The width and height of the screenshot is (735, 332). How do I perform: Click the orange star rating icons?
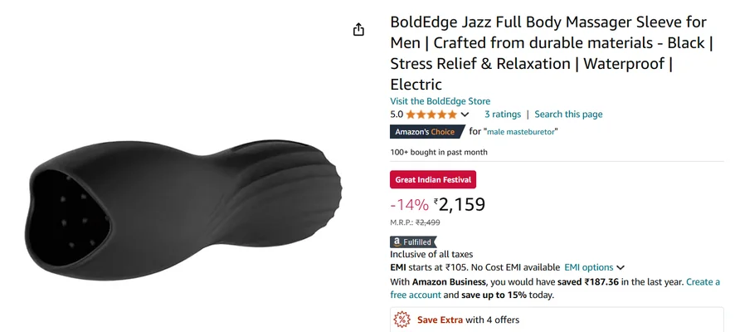(x=431, y=115)
